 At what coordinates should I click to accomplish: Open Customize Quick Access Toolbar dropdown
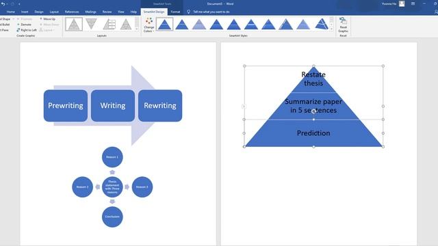19,4
